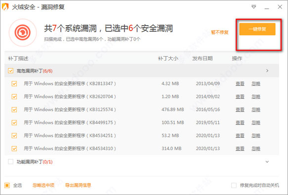288x195 pixels.
Task: Collapse the 高危漏洞补丁 group arrow
Action: click(267, 71)
